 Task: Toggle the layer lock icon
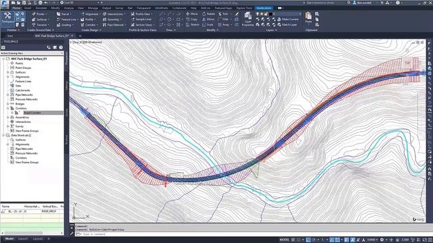[266, 13]
